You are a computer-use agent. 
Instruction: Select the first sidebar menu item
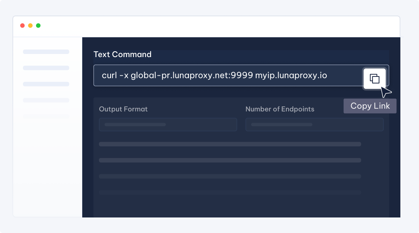click(x=46, y=52)
